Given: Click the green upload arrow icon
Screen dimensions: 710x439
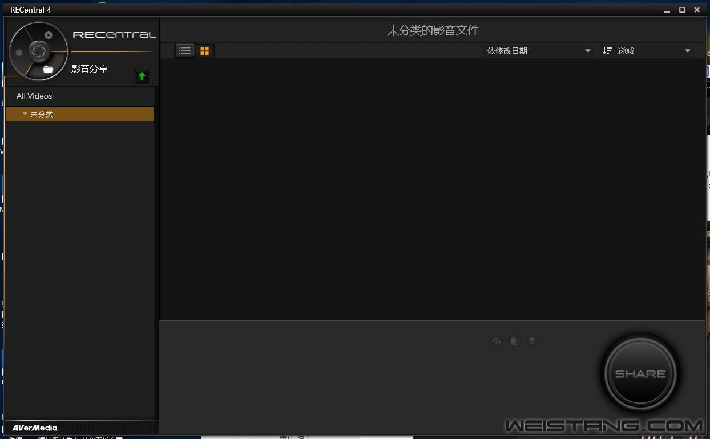Looking at the screenshot, I should coord(142,76).
